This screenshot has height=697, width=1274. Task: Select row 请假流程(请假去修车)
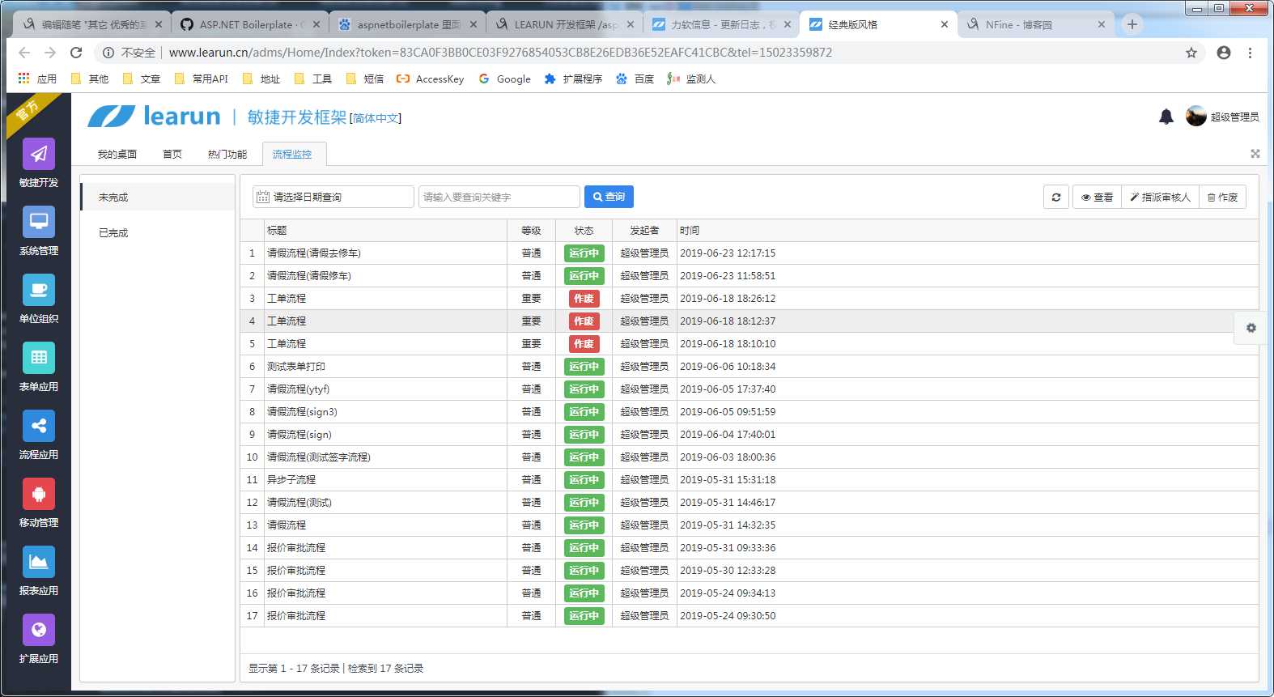tap(749, 253)
